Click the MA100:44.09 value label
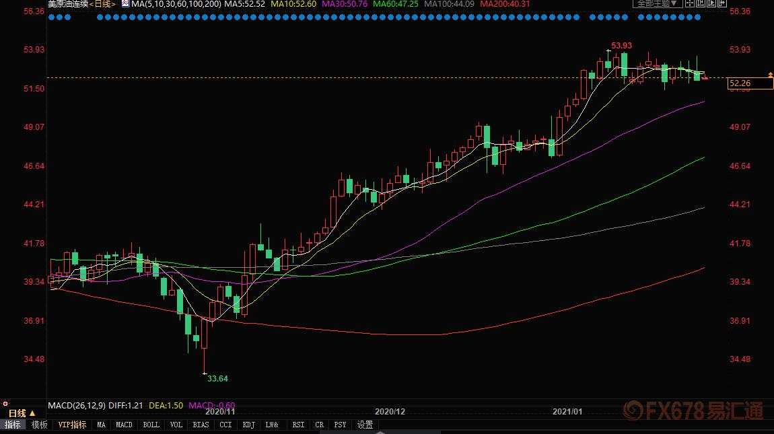This screenshot has width=774, height=434. point(449,4)
